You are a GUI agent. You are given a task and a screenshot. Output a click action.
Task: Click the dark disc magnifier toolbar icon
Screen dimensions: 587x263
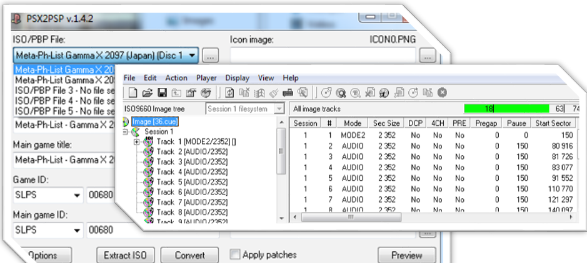tap(341, 92)
